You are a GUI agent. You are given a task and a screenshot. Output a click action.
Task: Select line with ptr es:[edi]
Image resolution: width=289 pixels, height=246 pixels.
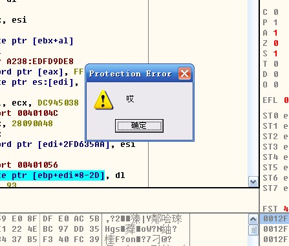pyautogui.click(x=39, y=82)
